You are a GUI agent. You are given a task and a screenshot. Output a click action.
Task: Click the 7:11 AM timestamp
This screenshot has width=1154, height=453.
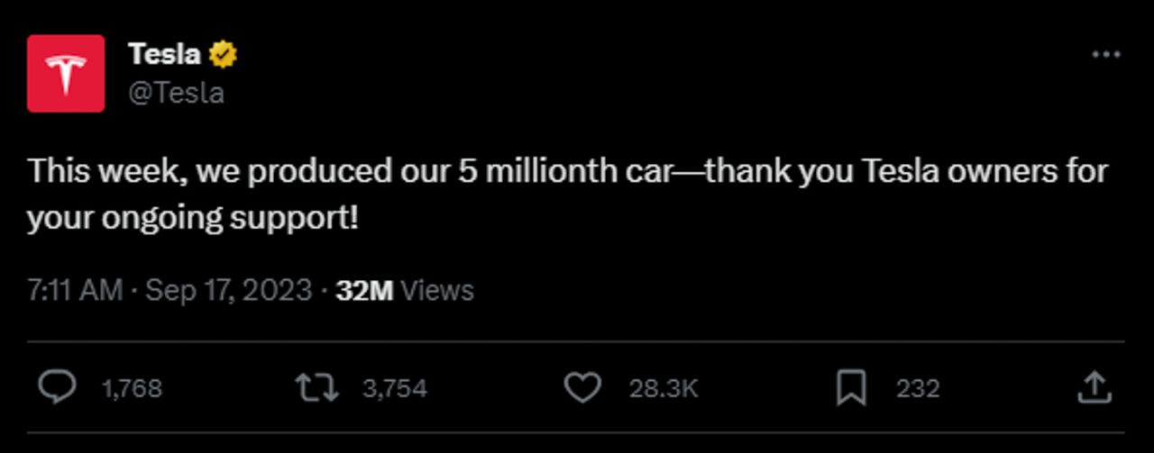(x=75, y=291)
